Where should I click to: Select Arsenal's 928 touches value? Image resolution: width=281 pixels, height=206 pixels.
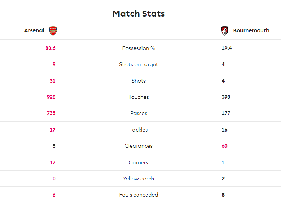point(51,97)
